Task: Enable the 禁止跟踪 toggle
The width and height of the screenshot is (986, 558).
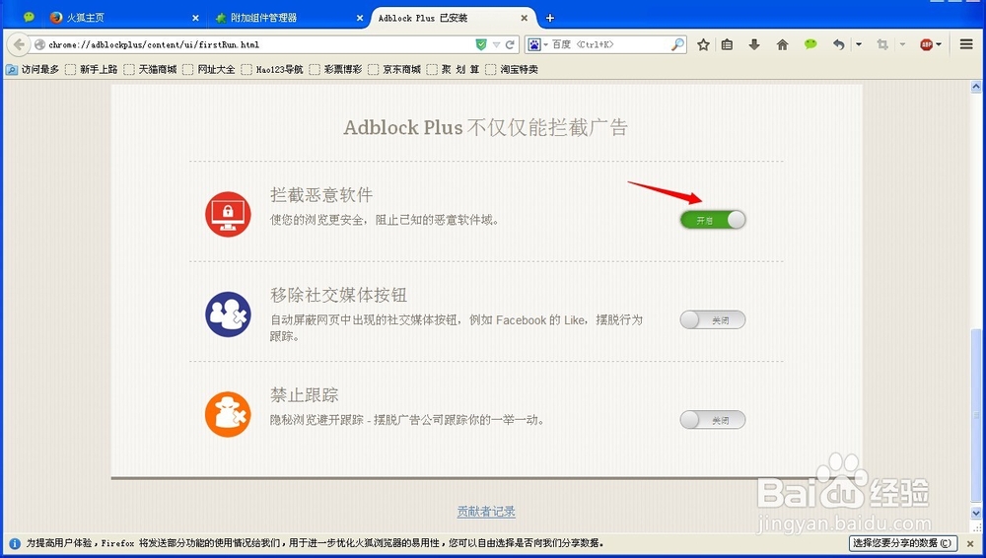Action: pos(713,420)
